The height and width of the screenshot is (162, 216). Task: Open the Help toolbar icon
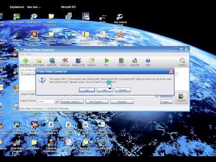(x=148, y=62)
